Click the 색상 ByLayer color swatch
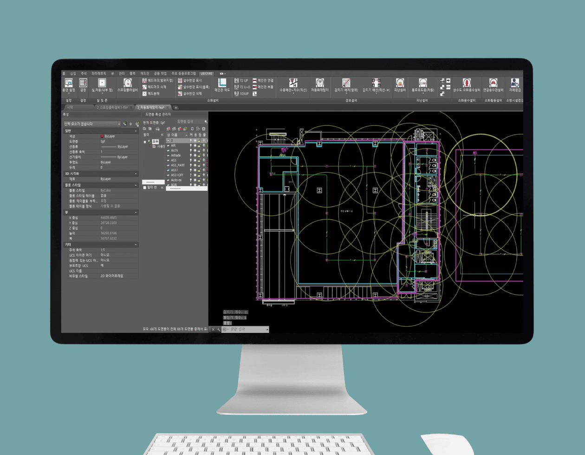This screenshot has width=585, height=455. 102,136
